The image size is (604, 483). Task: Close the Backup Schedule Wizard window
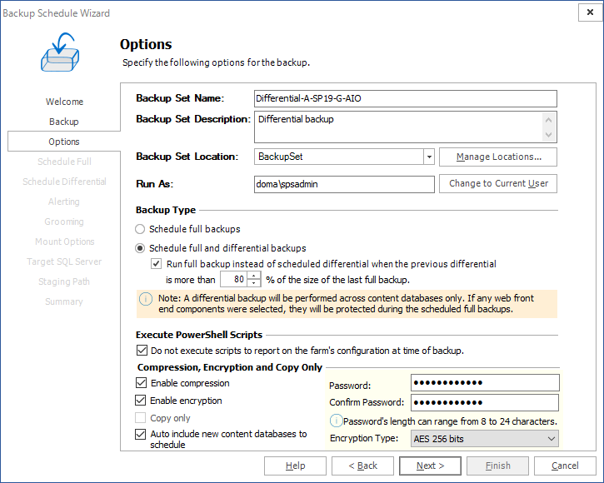(590, 12)
